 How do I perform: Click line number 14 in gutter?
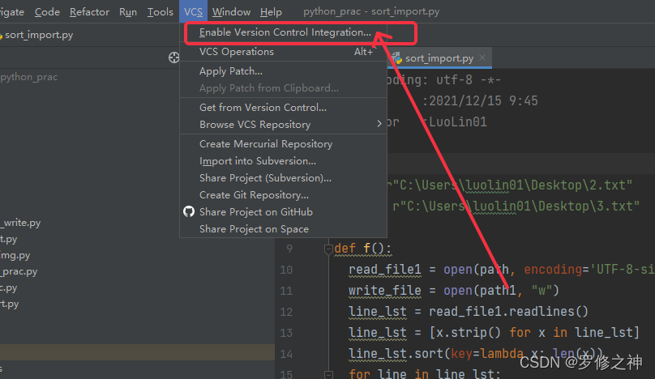point(286,354)
